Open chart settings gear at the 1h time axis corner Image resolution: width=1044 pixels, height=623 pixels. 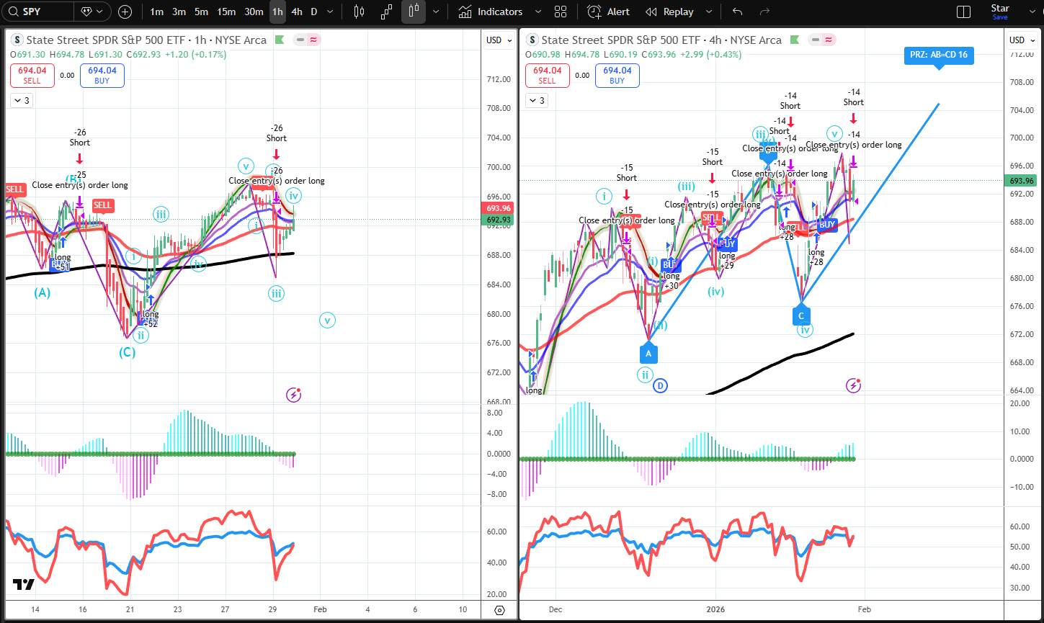(499, 610)
